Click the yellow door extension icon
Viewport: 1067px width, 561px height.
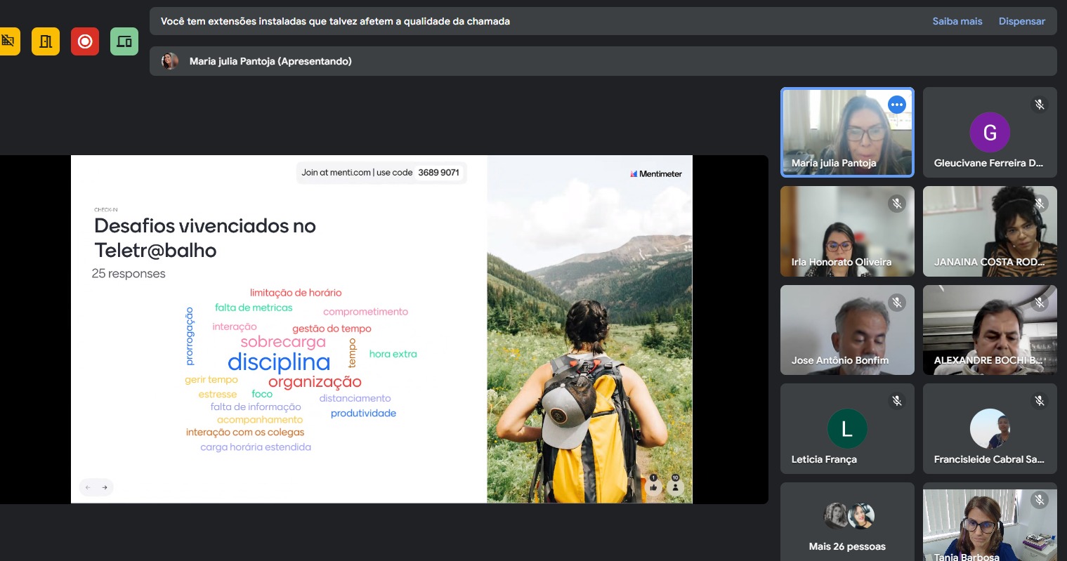point(46,41)
